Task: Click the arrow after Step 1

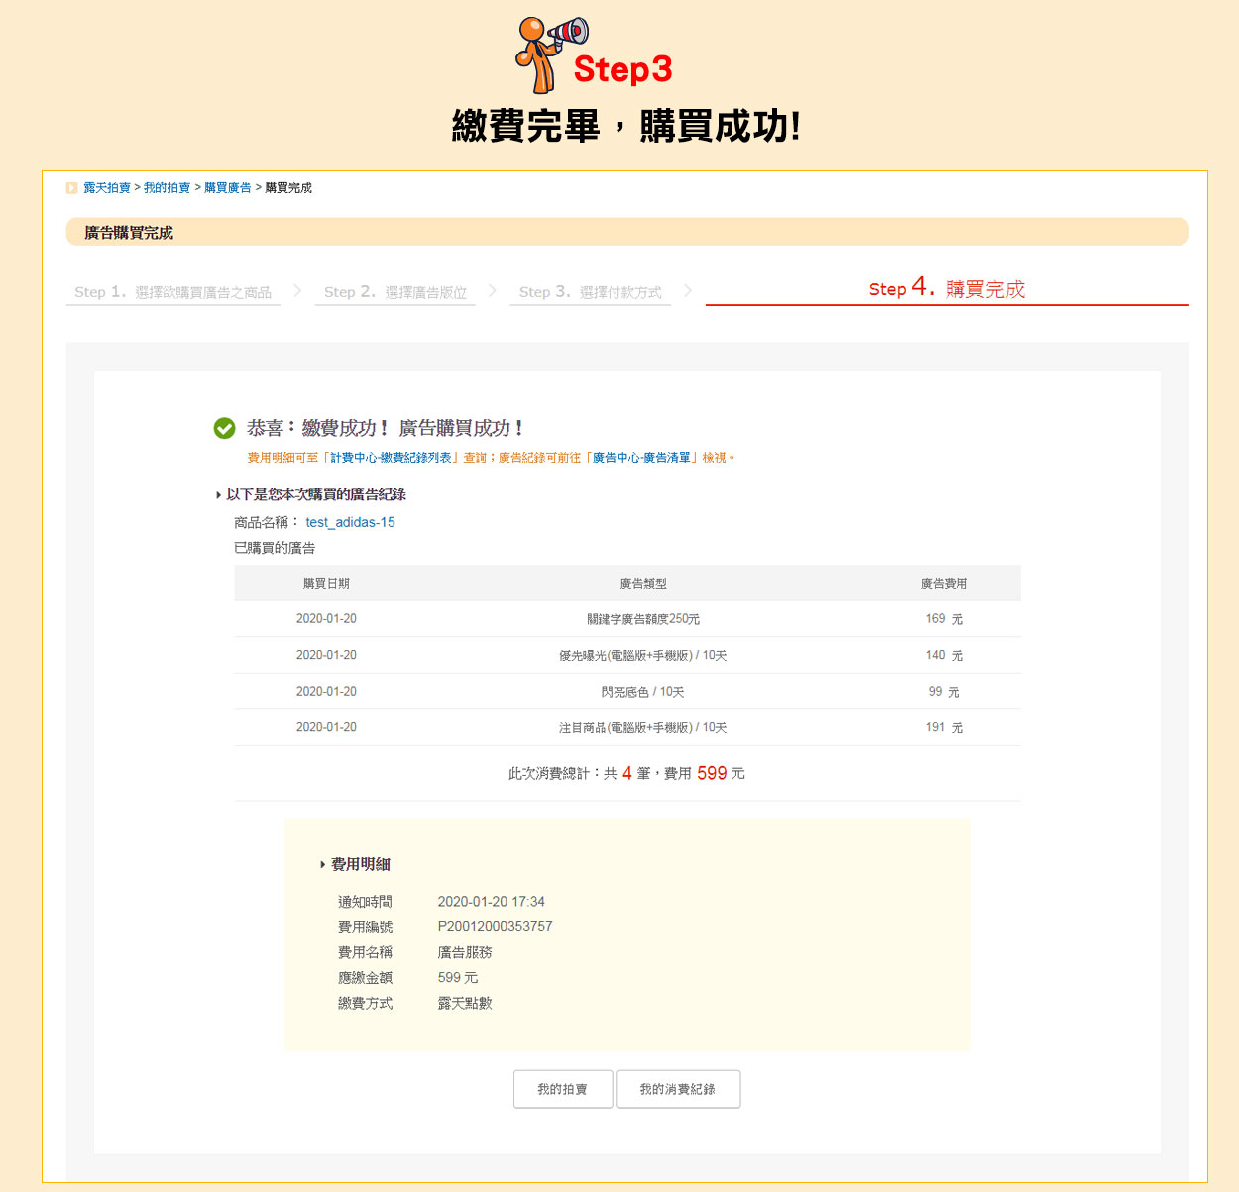Action: click(x=297, y=291)
